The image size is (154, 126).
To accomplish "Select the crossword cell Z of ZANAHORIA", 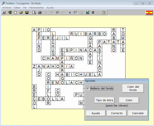I will [x=34, y=66].
